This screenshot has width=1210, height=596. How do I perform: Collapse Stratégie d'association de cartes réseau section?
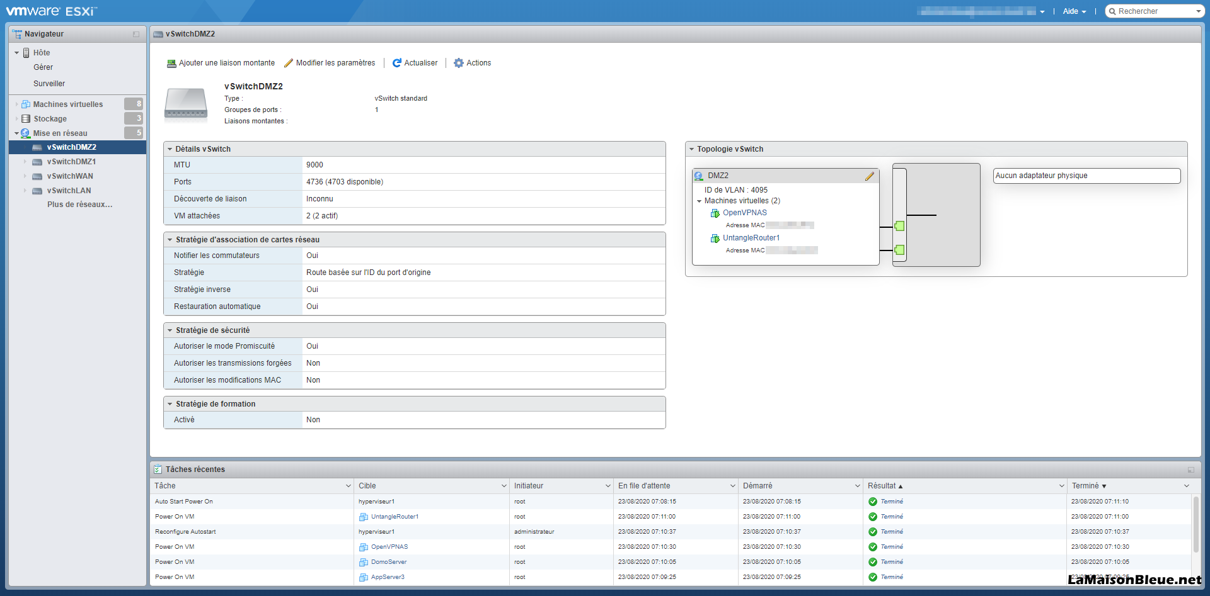point(170,240)
